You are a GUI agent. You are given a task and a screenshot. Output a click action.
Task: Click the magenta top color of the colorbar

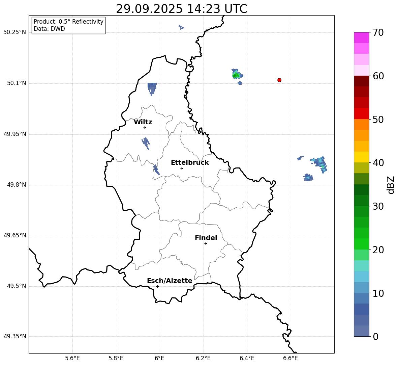[x=361, y=37]
